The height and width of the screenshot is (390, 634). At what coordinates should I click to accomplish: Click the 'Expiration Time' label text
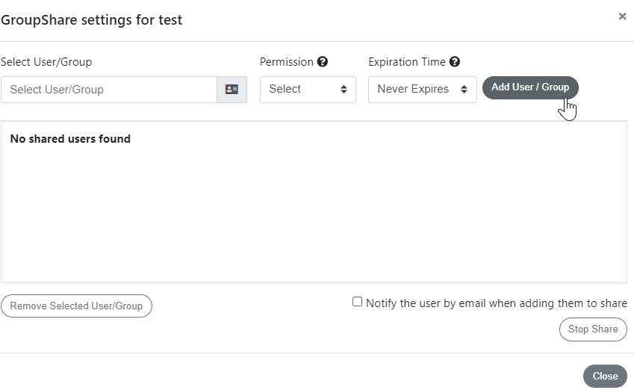pyautogui.click(x=407, y=62)
